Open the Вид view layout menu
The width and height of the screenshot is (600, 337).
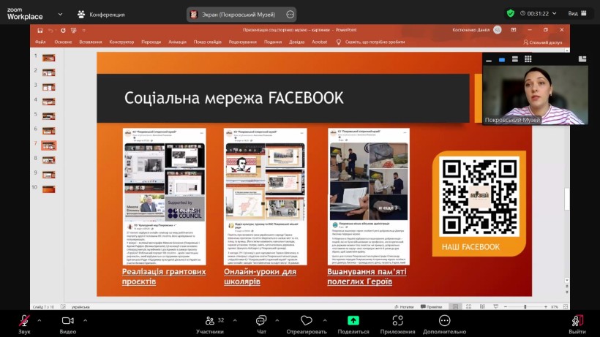[x=577, y=13]
